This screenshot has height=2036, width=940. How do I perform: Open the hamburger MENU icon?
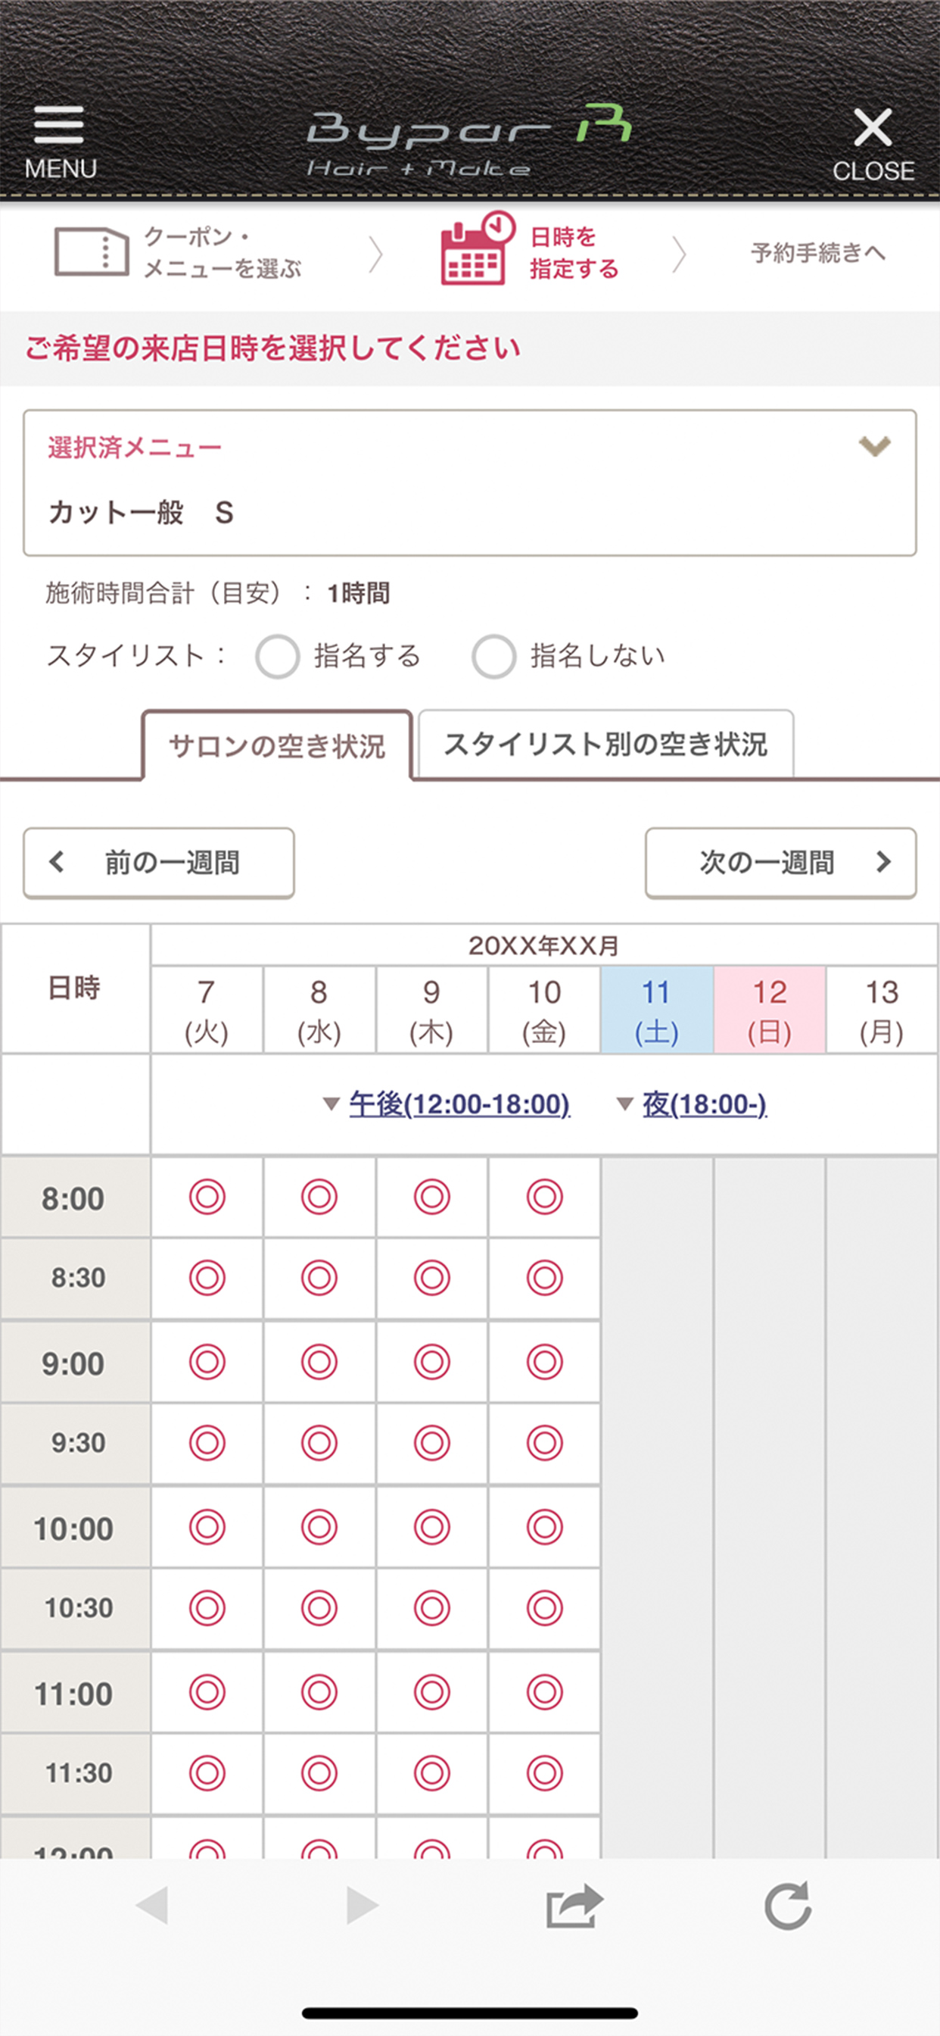(59, 126)
